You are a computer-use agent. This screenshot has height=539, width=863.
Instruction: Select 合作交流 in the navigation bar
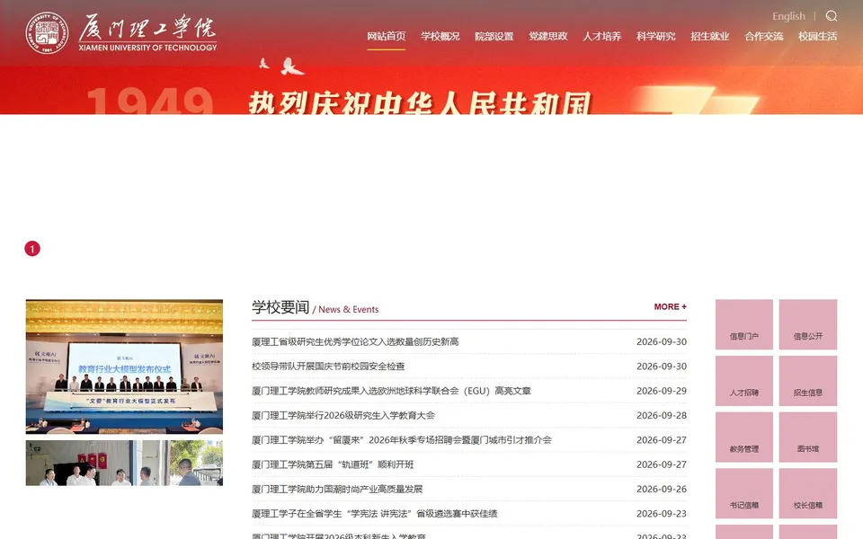pyautogui.click(x=764, y=36)
